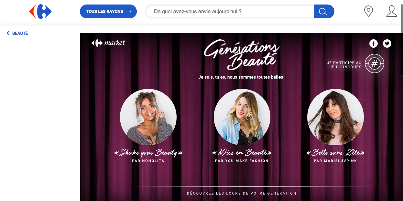Expand the Tous les rayons dropdown

pyautogui.click(x=108, y=12)
